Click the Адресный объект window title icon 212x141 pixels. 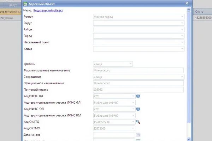(25, 4)
